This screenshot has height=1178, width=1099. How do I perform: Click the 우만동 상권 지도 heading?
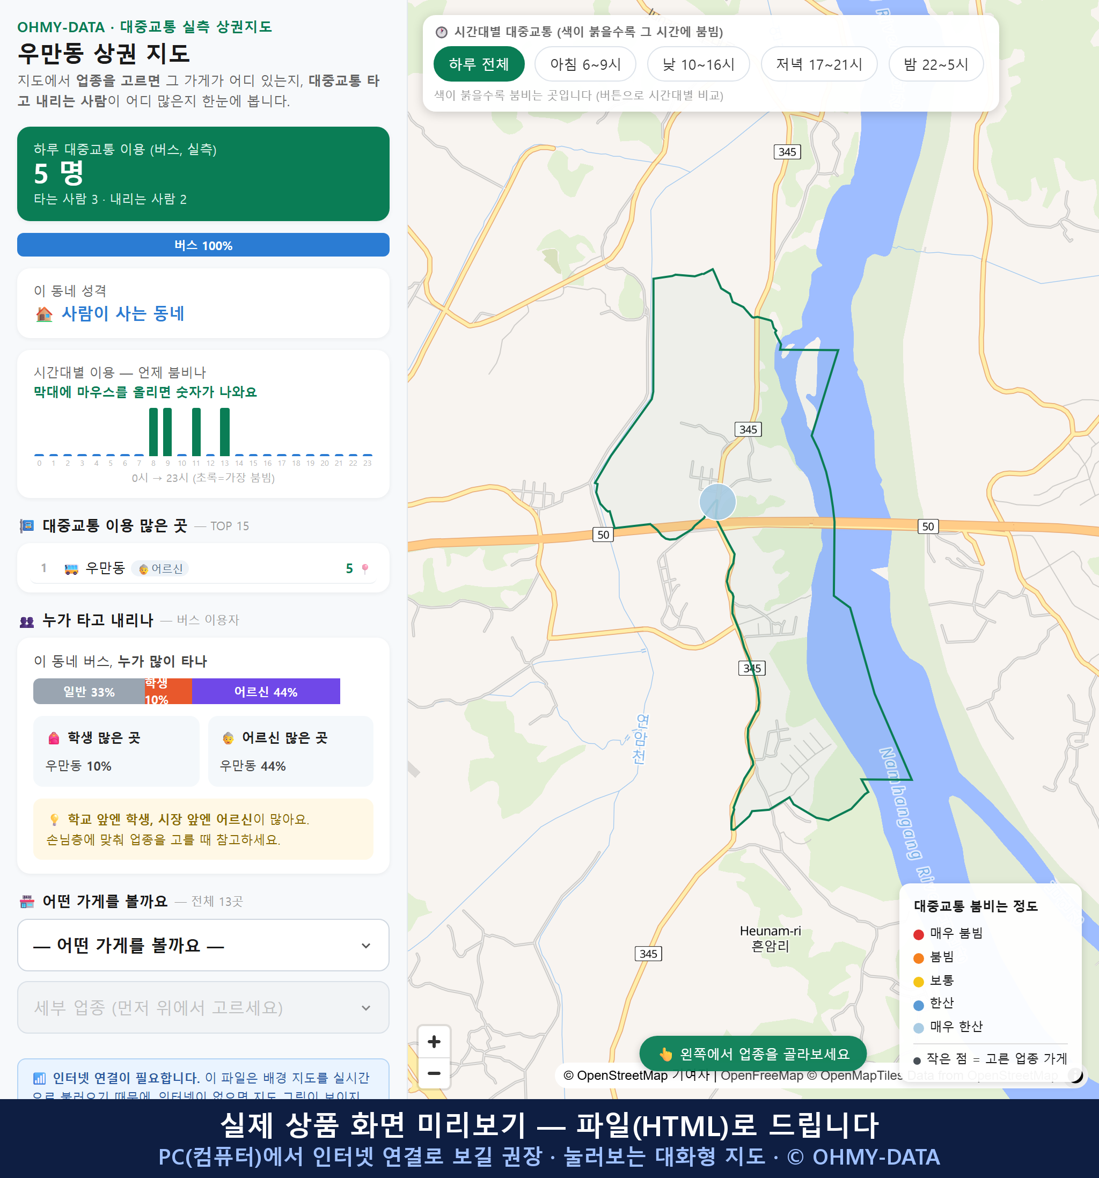(x=104, y=53)
